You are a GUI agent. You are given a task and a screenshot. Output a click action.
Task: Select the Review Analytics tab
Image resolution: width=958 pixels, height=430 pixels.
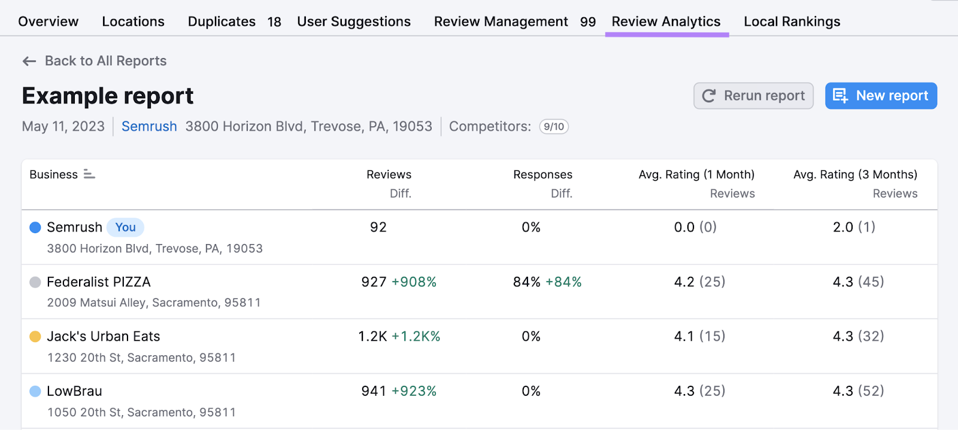[x=666, y=22]
